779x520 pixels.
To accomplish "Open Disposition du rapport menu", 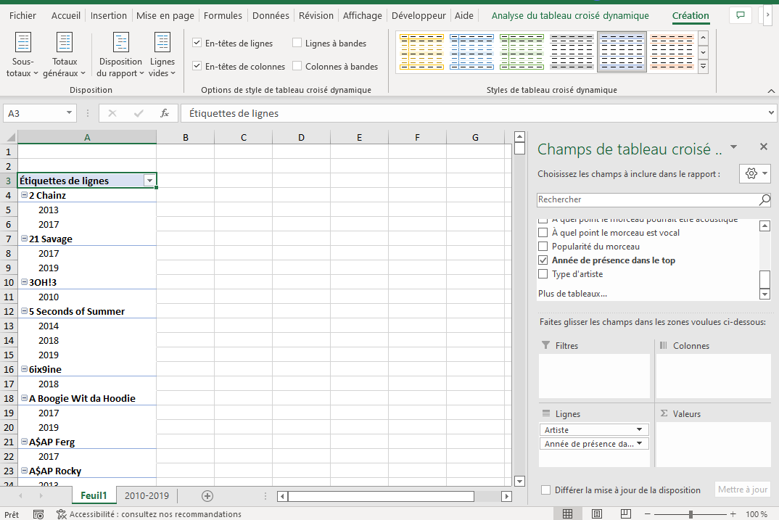I will (x=120, y=54).
